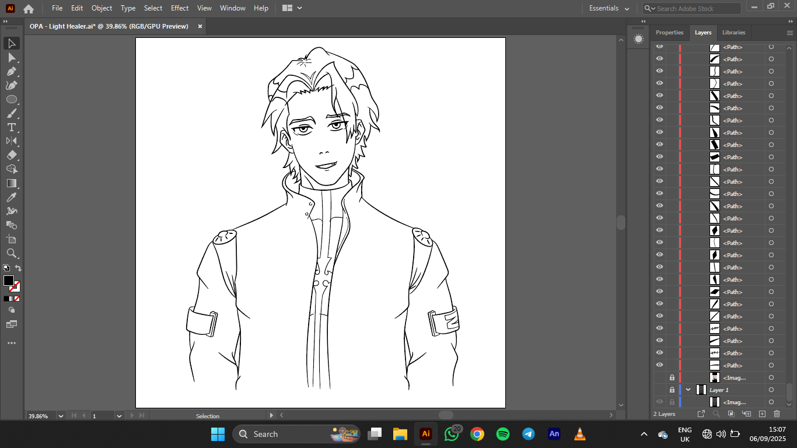Viewport: 797px width, 448px height.
Task: Delete selection with the trash icon
Action: click(x=777, y=414)
